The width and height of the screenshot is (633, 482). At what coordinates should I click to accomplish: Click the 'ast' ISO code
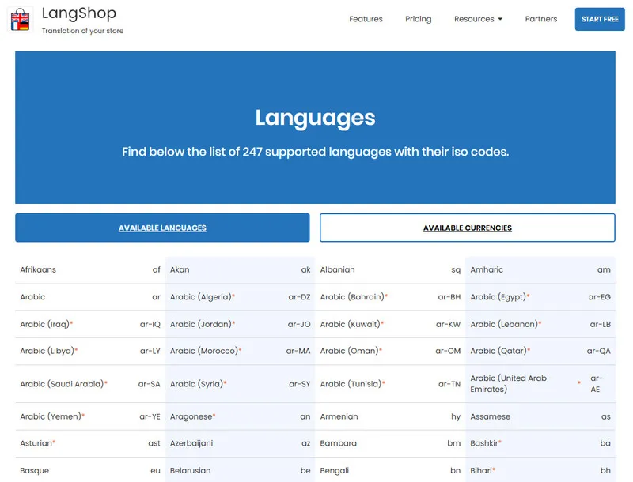coord(154,443)
